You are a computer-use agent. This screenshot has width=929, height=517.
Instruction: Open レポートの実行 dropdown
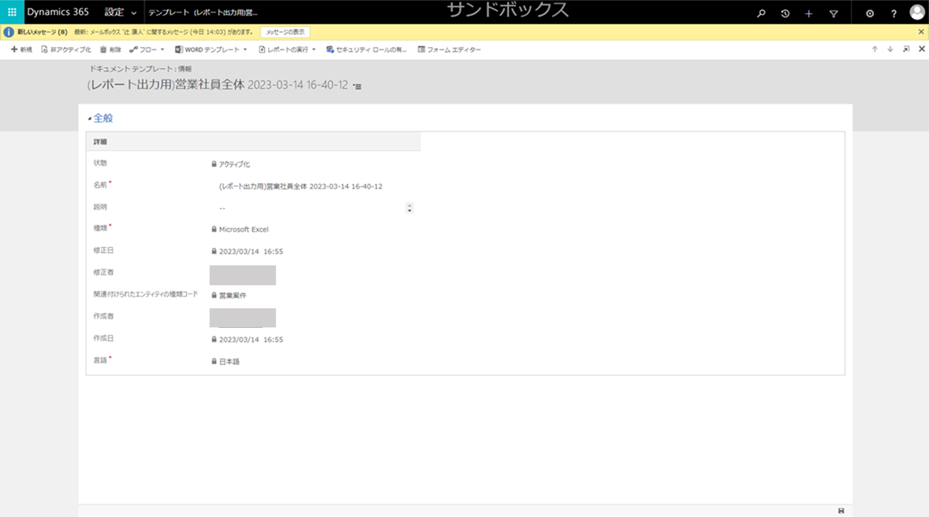point(287,49)
